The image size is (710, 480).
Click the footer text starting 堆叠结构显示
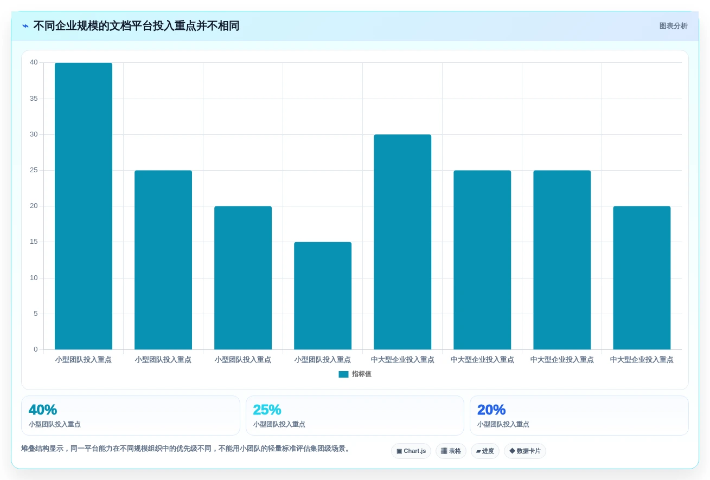[x=187, y=449]
